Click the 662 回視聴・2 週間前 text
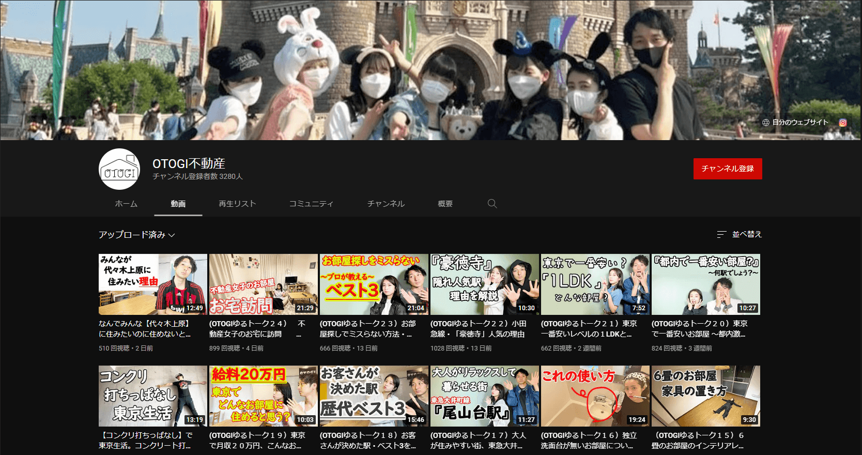Viewport: 862px width, 455px height. point(571,348)
